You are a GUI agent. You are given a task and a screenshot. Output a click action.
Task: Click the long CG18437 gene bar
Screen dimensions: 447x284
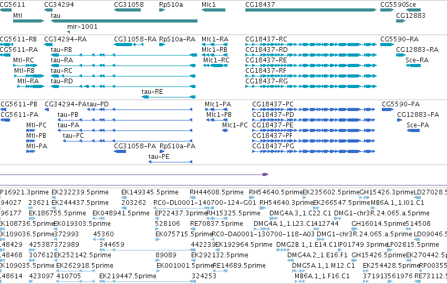coord(311,10)
